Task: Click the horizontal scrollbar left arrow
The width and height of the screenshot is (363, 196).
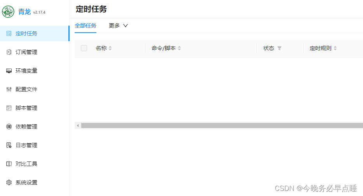Action: [x=78, y=125]
